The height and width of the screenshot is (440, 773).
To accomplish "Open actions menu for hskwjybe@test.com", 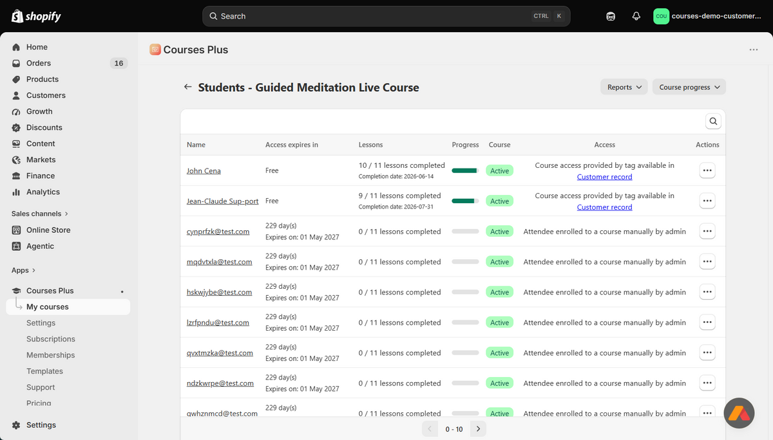I will (707, 292).
